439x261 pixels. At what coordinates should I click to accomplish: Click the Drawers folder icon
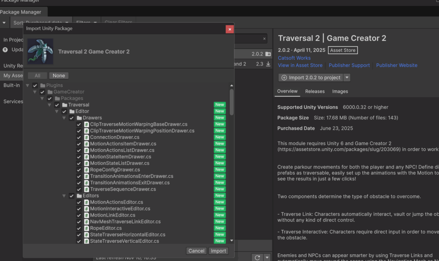click(79, 118)
